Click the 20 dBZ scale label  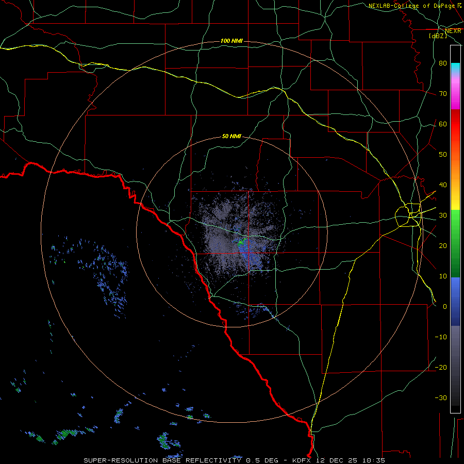point(443,245)
